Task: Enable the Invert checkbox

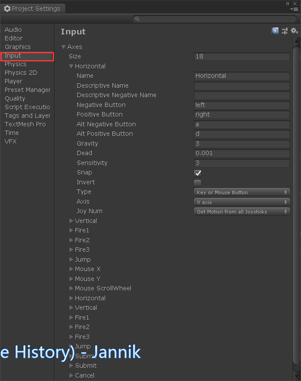Action: pyautogui.click(x=198, y=183)
